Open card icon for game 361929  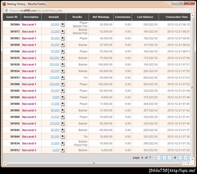pos(63,64)
